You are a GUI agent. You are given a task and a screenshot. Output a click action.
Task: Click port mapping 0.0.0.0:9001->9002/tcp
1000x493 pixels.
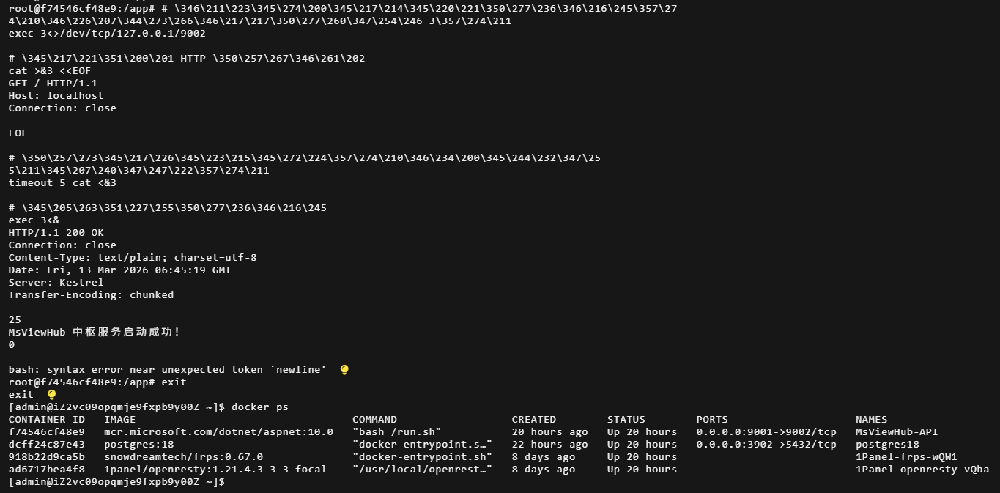click(766, 432)
